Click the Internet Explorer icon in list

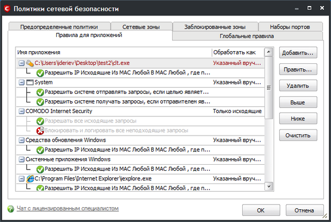[x=30, y=178]
